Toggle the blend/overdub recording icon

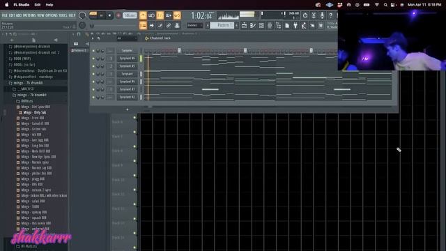point(169,15)
